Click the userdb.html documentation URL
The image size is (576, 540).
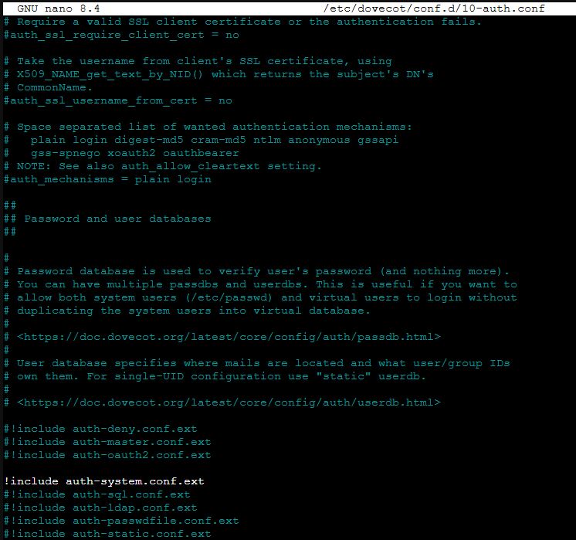(229, 402)
